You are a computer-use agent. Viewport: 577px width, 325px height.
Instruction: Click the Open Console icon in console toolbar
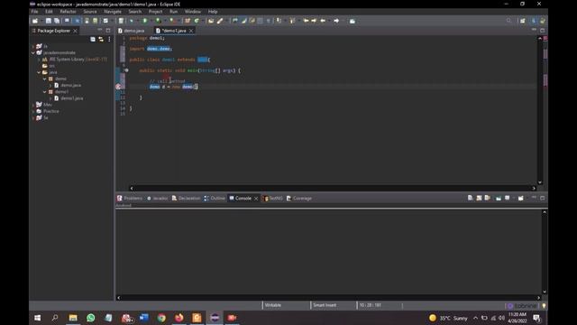(x=521, y=199)
